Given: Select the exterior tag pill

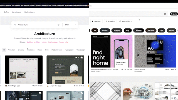Looking at the screenshot, I should (x=117, y=31).
